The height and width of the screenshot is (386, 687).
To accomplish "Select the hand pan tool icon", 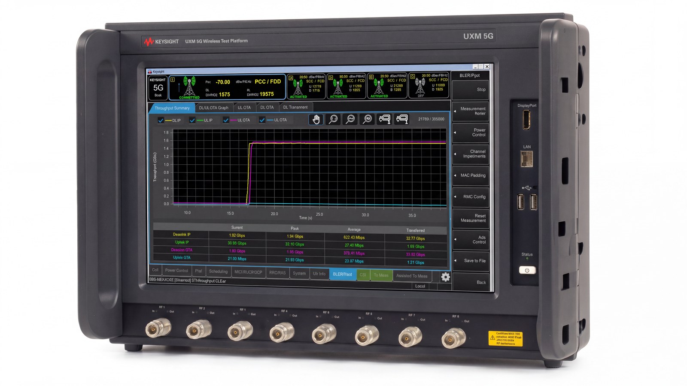I will [x=316, y=119].
